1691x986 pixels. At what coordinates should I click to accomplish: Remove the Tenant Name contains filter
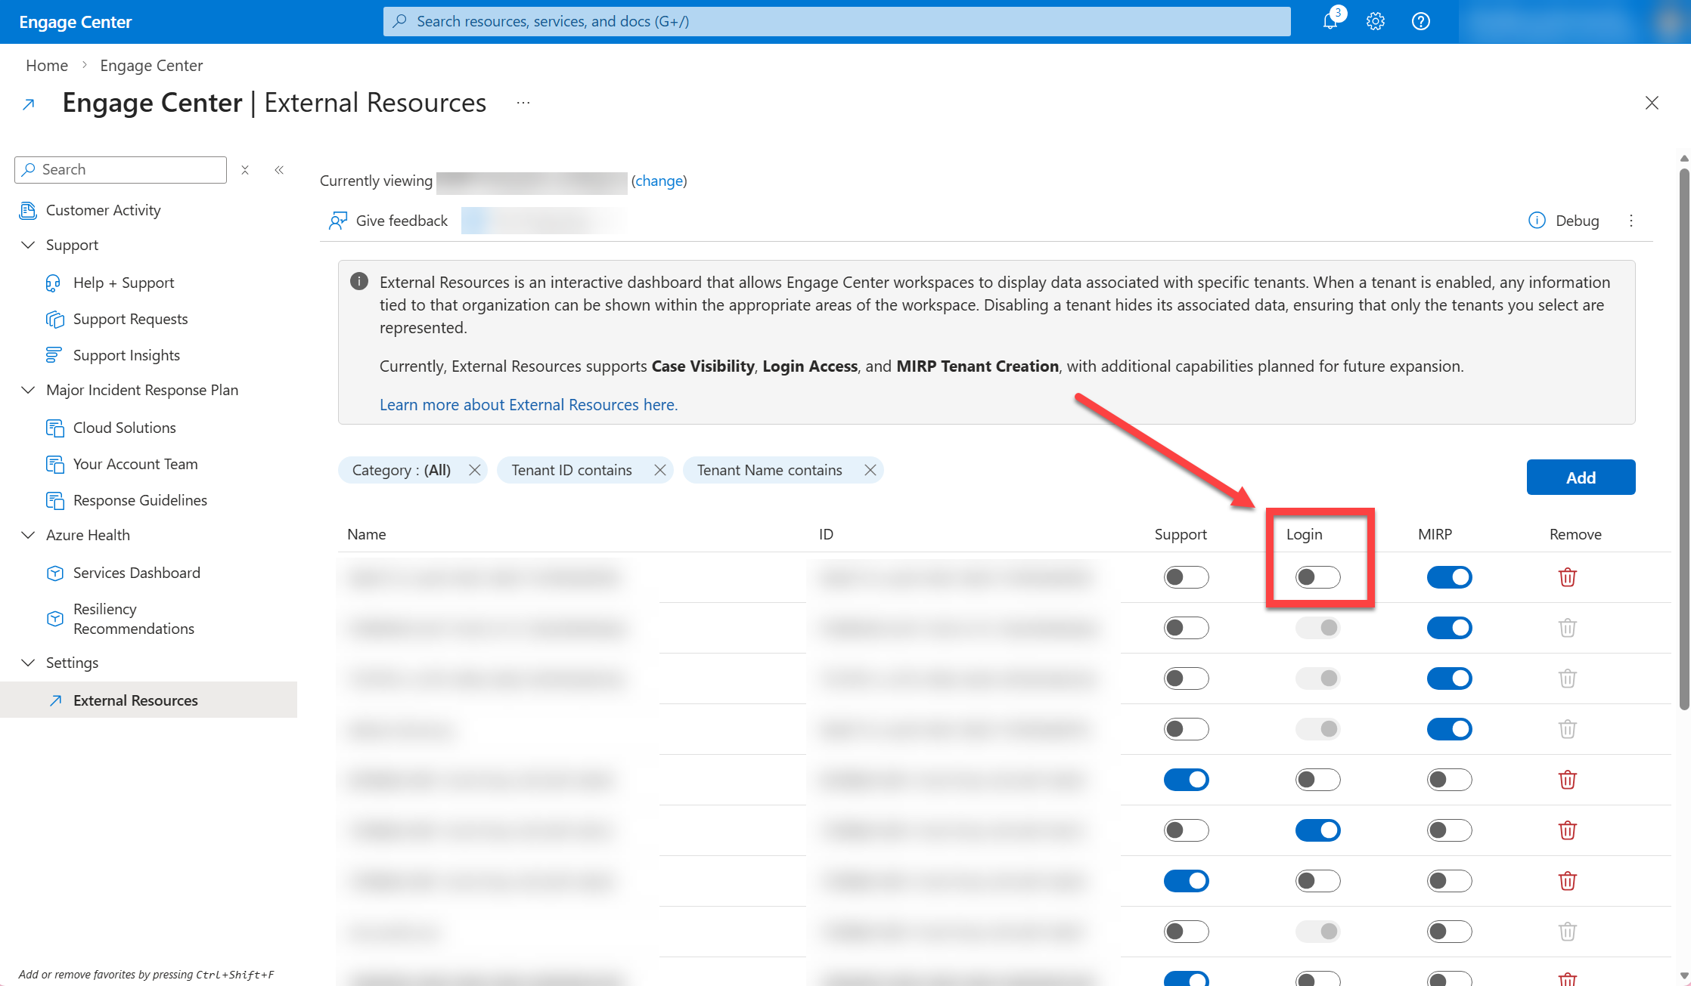pos(870,470)
